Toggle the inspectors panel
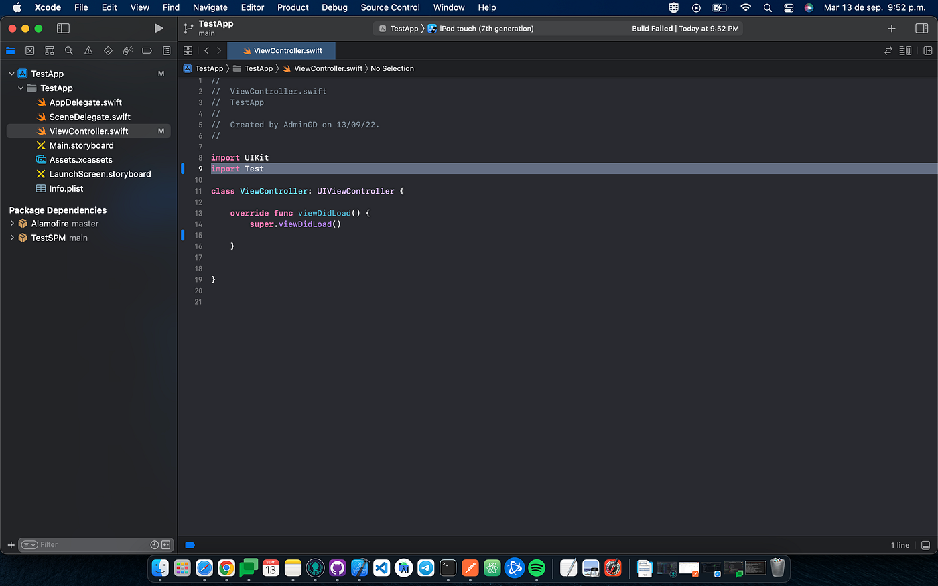Image resolution: width=938 pixels, height=586 pixels. tap(922, 28)
